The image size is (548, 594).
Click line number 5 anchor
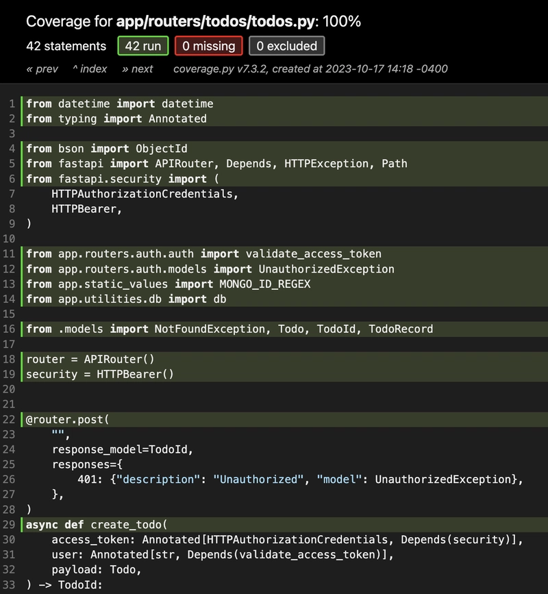tap(12, 164)
